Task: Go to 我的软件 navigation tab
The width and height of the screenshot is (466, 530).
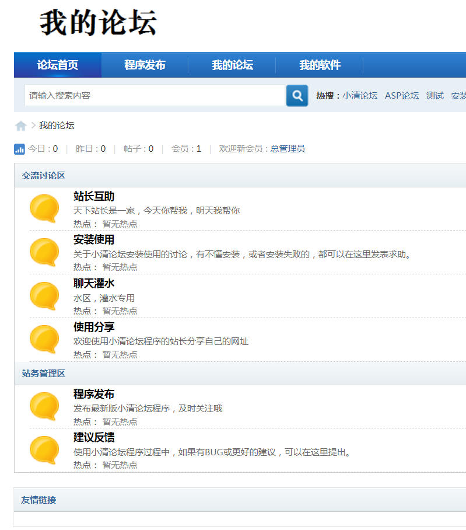Action: click(x=320, y=65)
